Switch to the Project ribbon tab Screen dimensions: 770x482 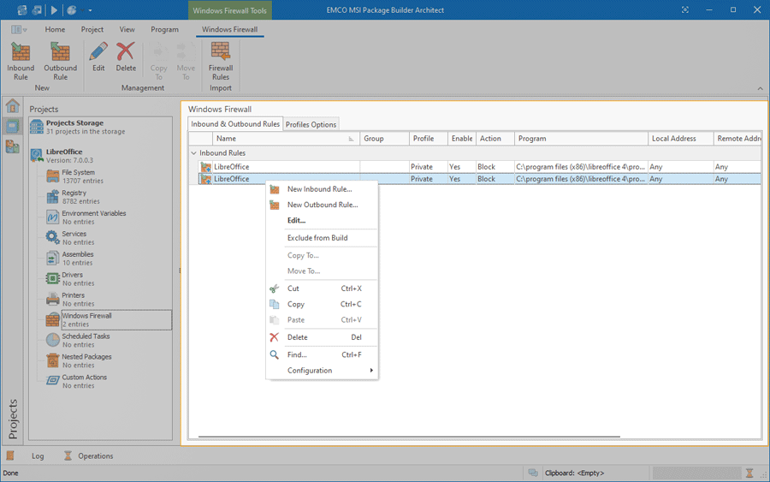point(92,29)
